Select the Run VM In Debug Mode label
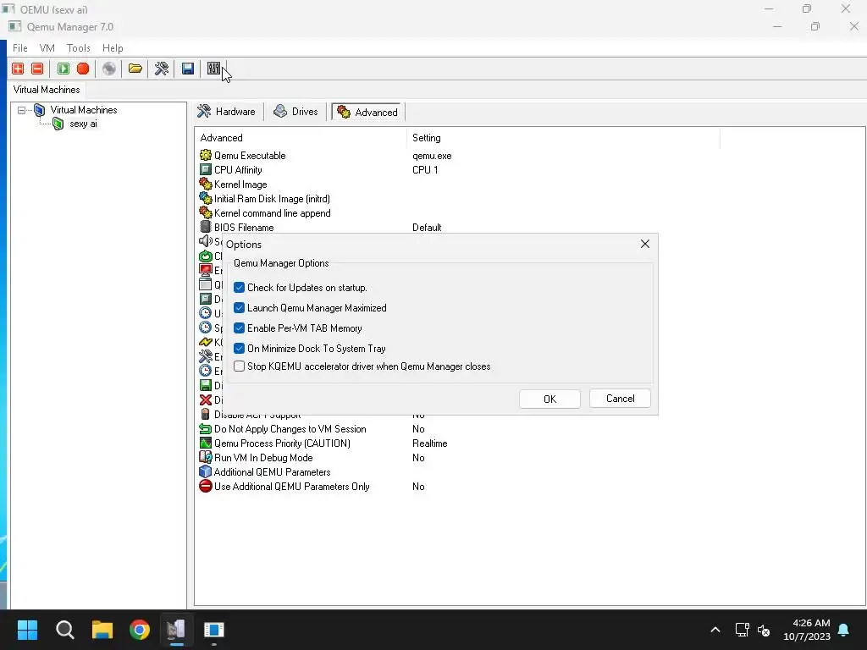 coord(263,458)
